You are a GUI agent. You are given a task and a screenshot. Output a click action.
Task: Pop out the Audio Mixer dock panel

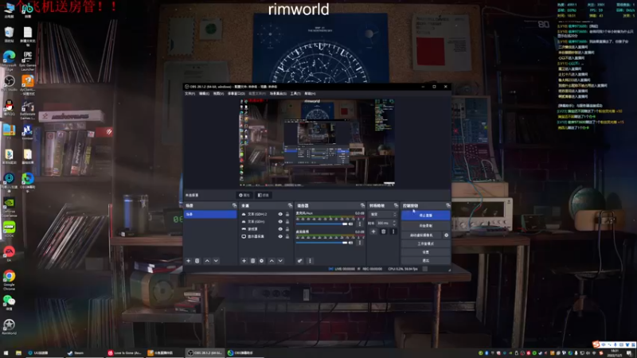pyautogui.click(x=362, y=205)
